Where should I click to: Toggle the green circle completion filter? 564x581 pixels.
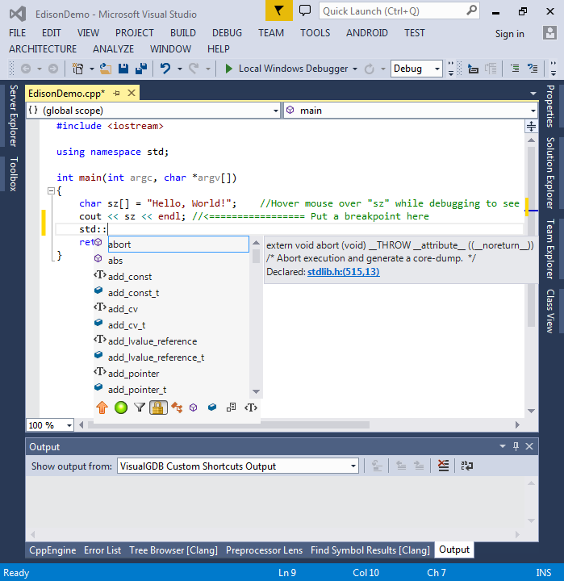pyautogui.click(x=121, y=408)
